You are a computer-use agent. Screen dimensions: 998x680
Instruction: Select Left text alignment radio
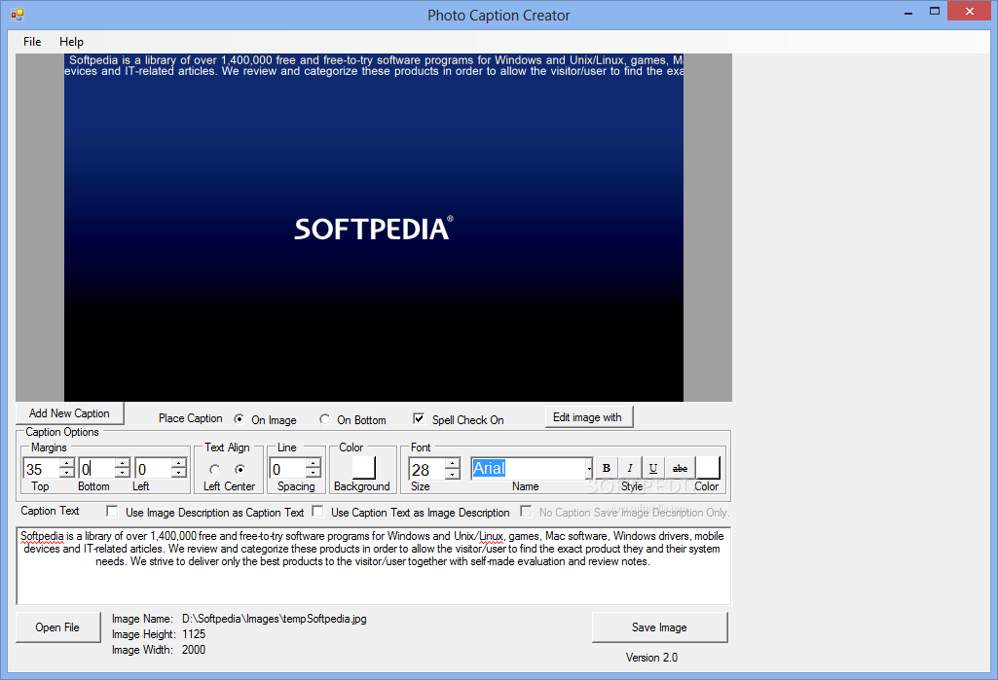214,470
